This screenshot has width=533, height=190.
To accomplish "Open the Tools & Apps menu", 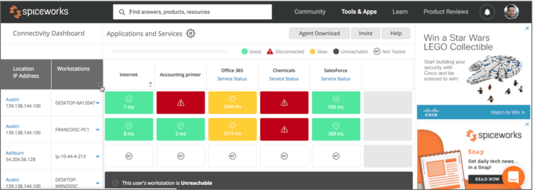I will pyautogui.click(x=359, y=12).
